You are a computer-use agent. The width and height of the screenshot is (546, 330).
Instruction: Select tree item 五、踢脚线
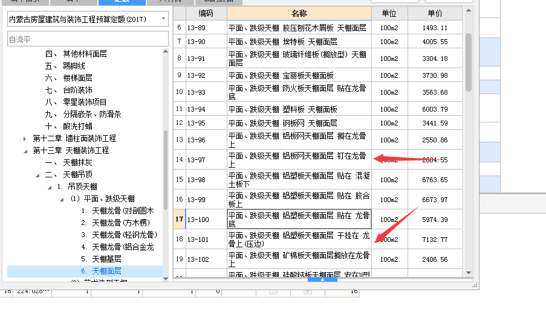(x=65, y=66)
